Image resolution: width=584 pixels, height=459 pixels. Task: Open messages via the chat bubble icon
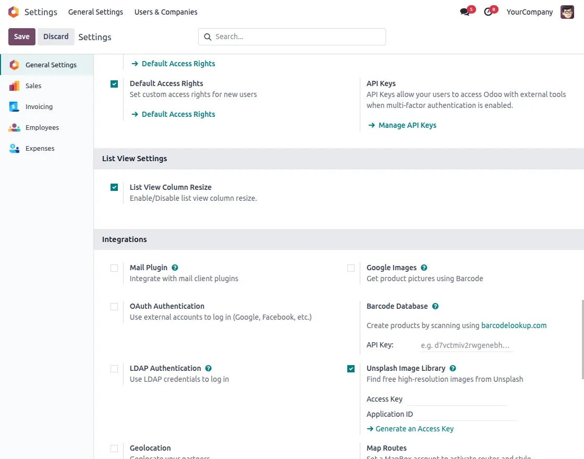coord(465,11)
